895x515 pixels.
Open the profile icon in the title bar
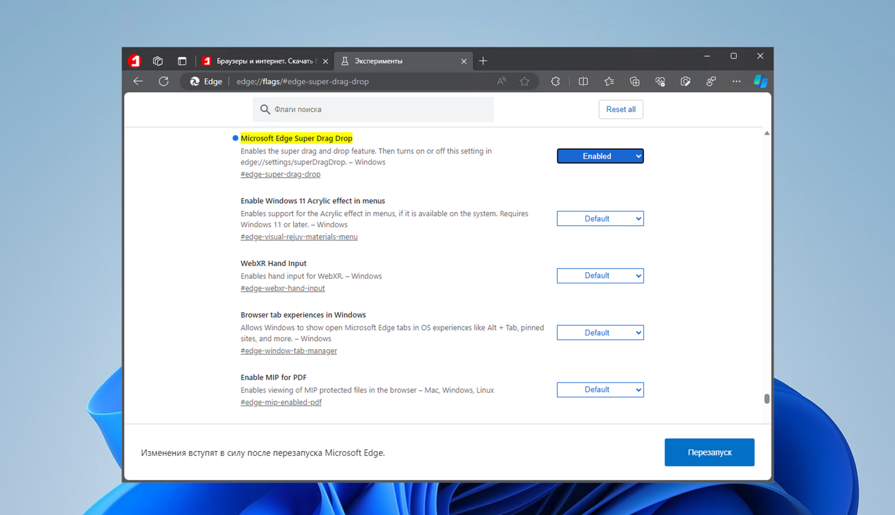click(134, 61)
